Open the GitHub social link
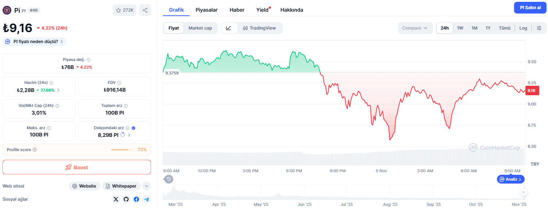 click(126, 199)
